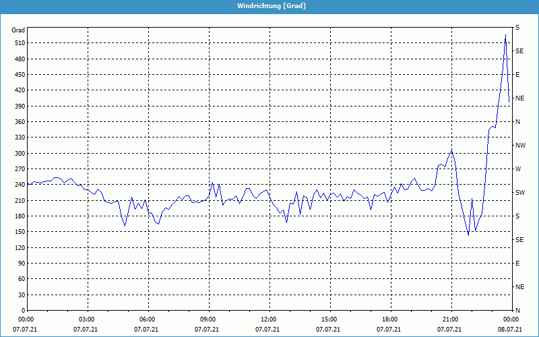Click the 0 value at y-axis bottom
Image resolution: width=539 pixels, height=337 pixels.
[x=22, y=311]
